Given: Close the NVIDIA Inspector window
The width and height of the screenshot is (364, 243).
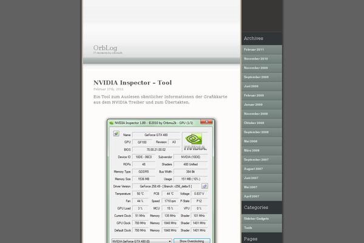Looking at the screenshot, I should pyautogui.click(x=206, y=122).
